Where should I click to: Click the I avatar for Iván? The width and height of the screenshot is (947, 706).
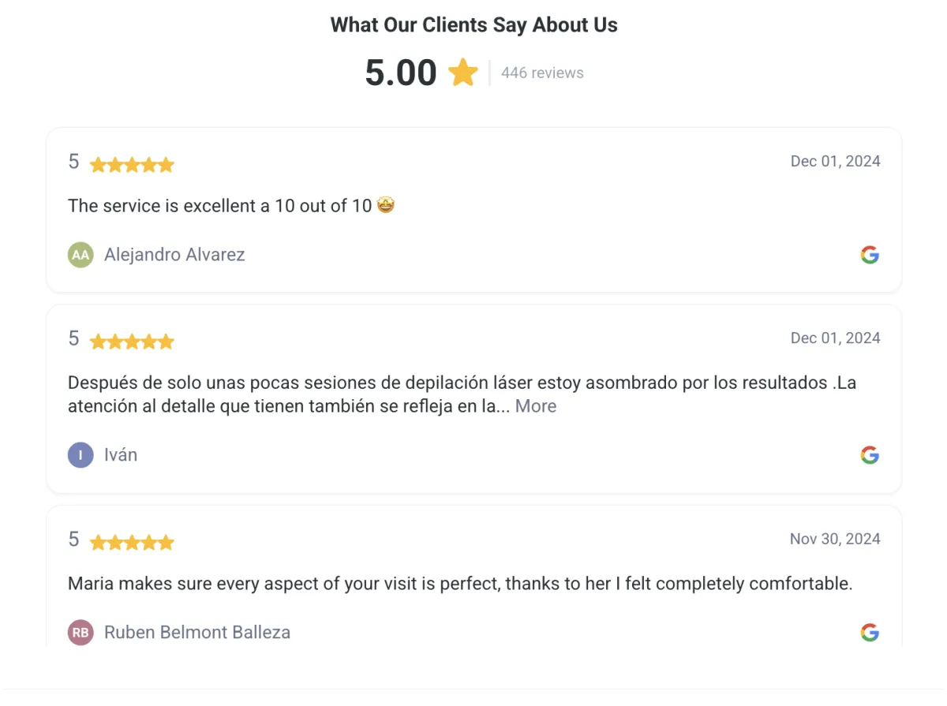(80, 455)
